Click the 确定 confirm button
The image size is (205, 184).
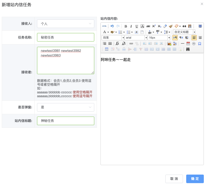pos(195,179)
